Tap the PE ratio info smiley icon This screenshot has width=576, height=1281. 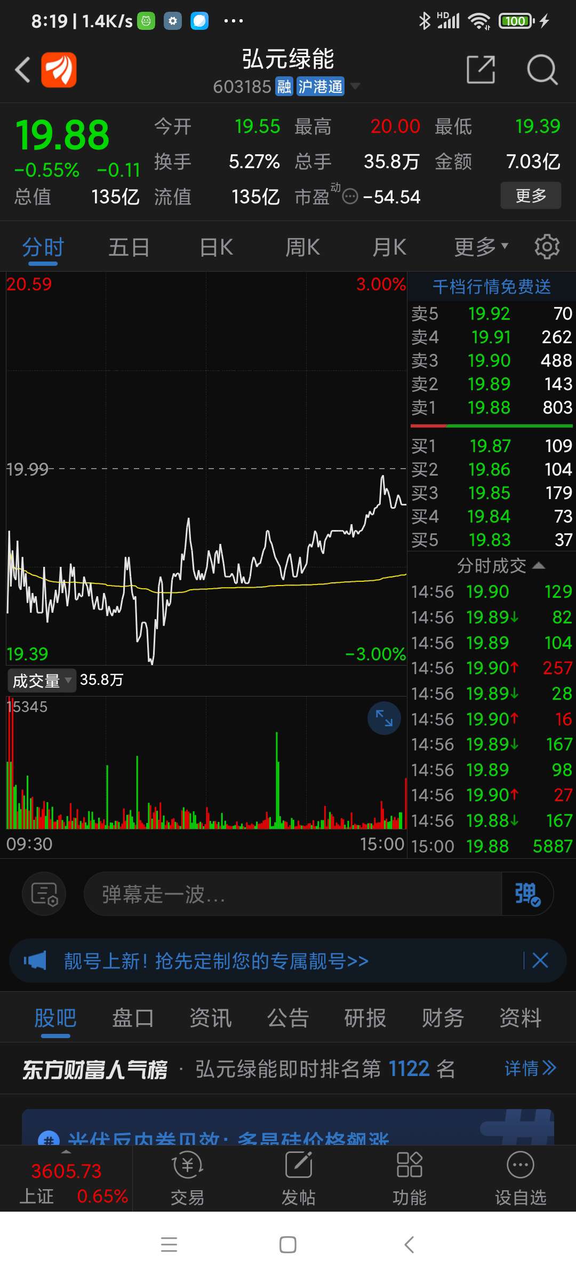click(x=350, y=197)
